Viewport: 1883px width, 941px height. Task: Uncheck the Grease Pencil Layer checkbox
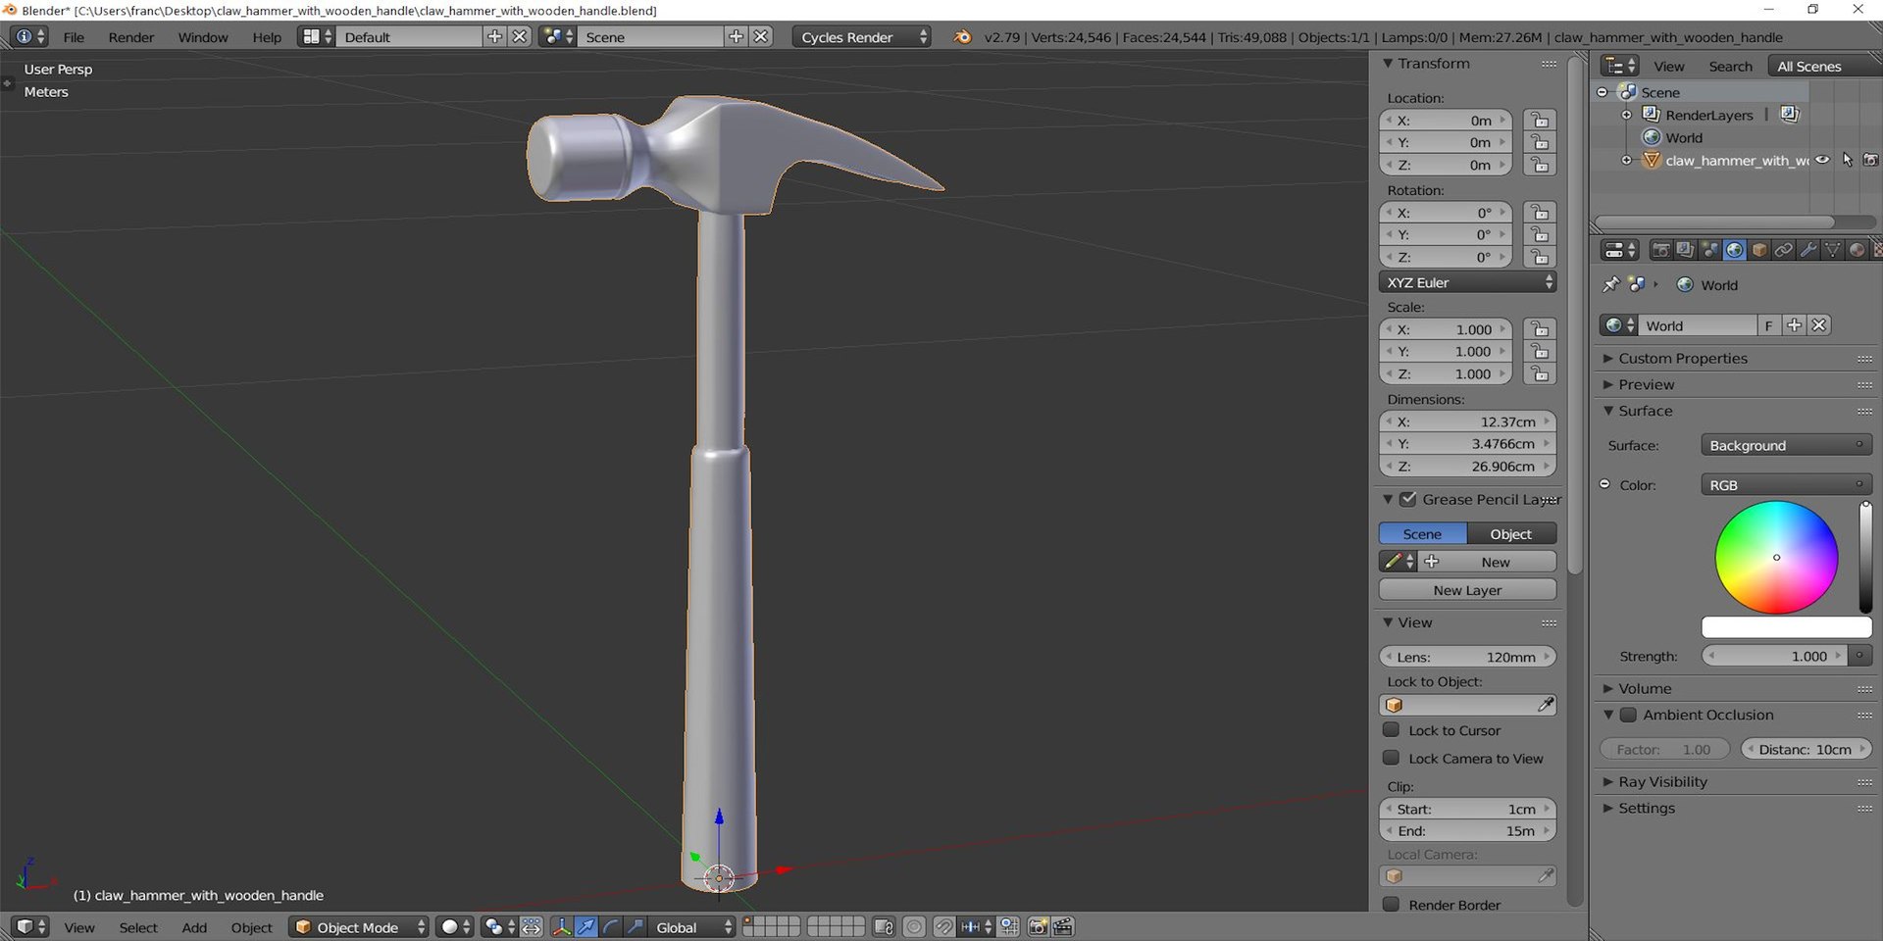[1408, 499]
